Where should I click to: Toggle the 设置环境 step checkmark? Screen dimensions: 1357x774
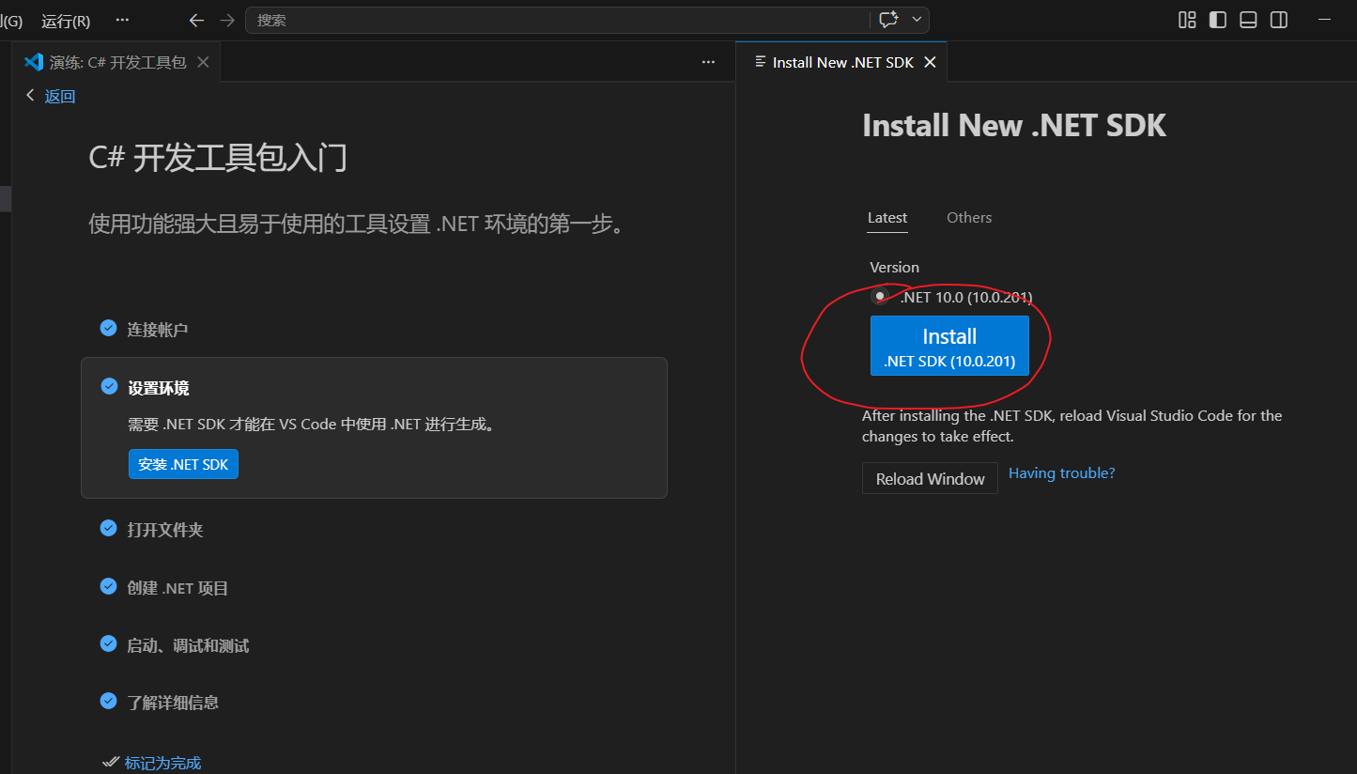pos(108,386)
